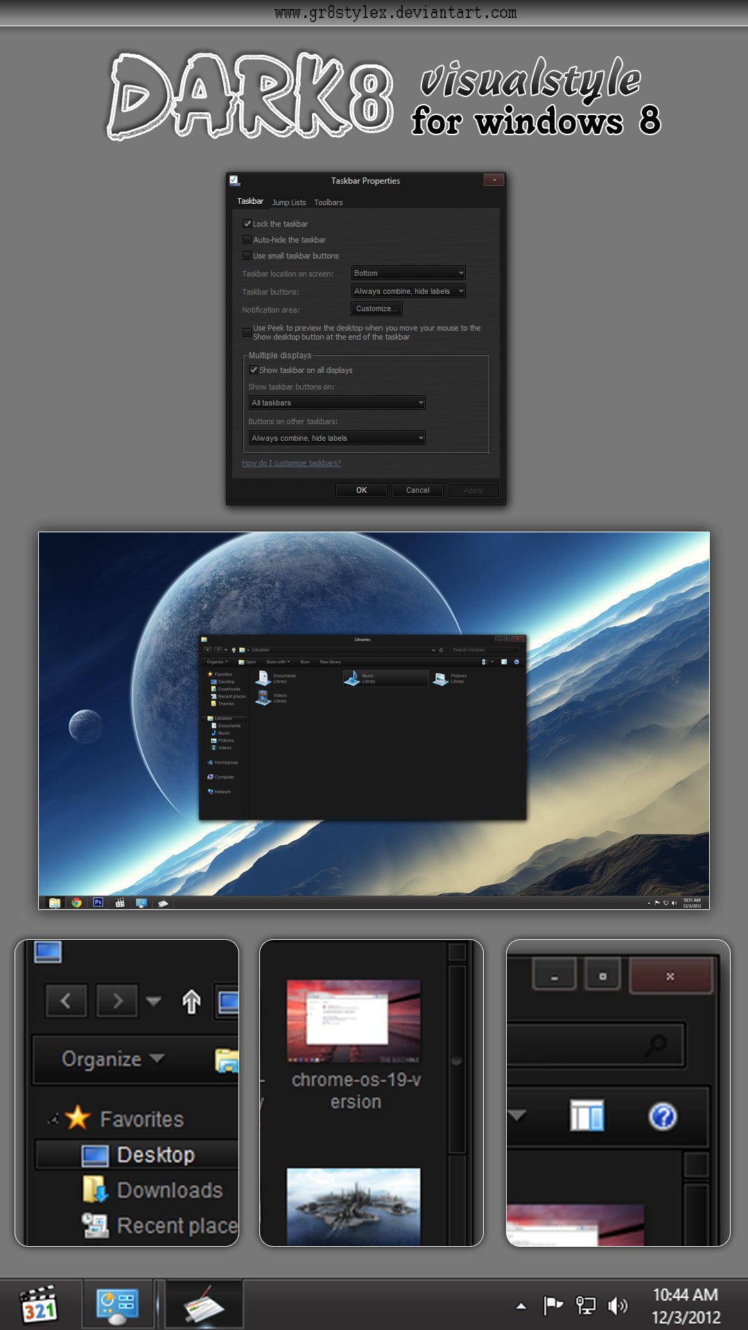Click the search field in the enlarged close-up

click(x=595, y=1044)
